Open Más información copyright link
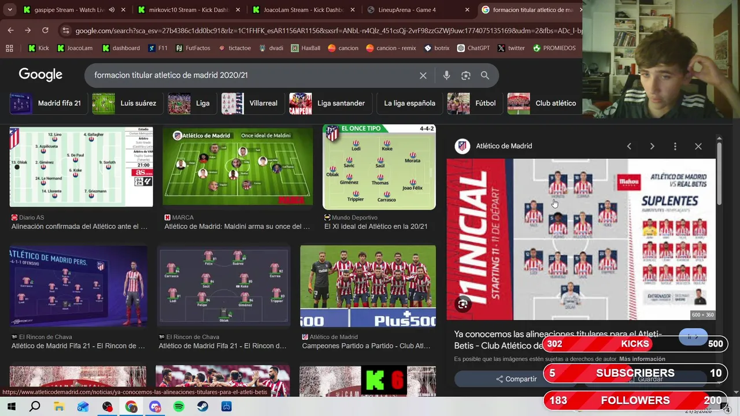This screenshot has width=740, height=416. click(642, 359)
